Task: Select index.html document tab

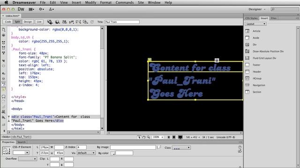Action: 13,16
